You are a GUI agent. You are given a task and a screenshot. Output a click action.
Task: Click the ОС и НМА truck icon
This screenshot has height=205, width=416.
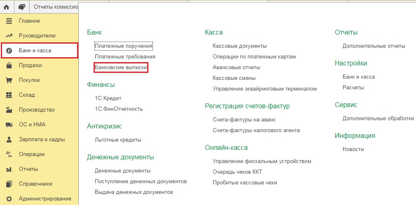coord(9,124)
